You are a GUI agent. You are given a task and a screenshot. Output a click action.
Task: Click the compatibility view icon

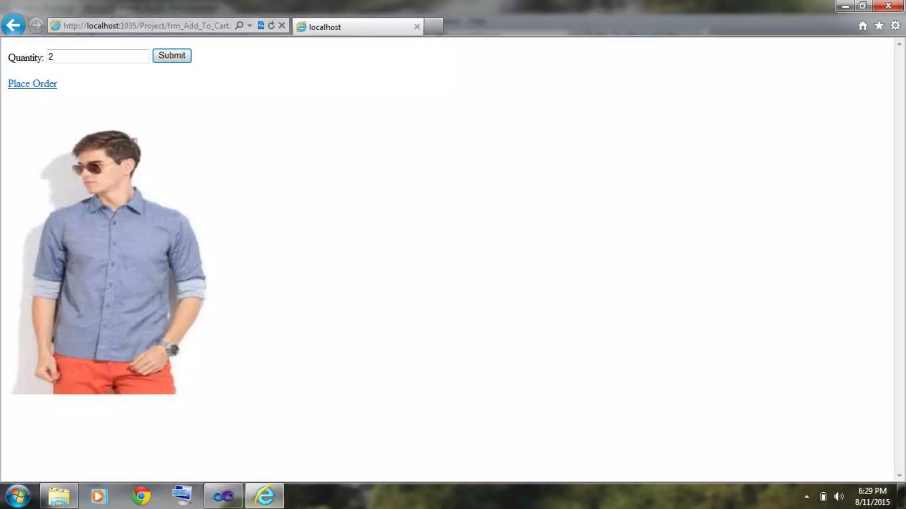coord(261,26)
